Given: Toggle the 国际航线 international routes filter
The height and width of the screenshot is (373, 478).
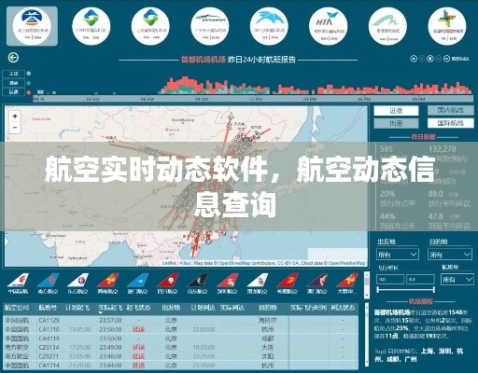Looking at the screenshot, I should coord(450,123).
